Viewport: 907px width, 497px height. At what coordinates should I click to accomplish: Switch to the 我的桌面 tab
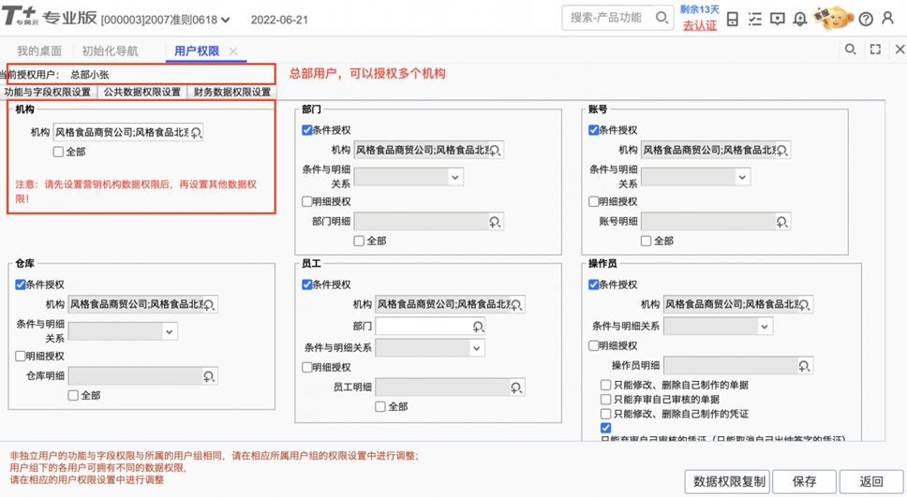click(39, 51)
